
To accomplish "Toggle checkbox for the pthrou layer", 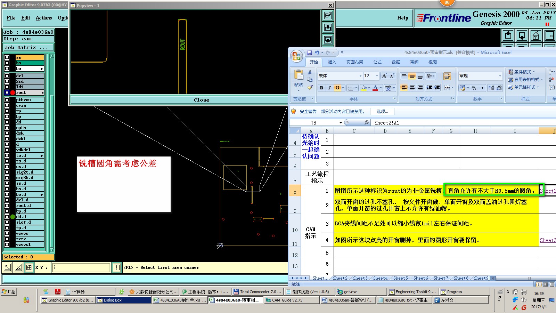I will (x=7, y=100).
